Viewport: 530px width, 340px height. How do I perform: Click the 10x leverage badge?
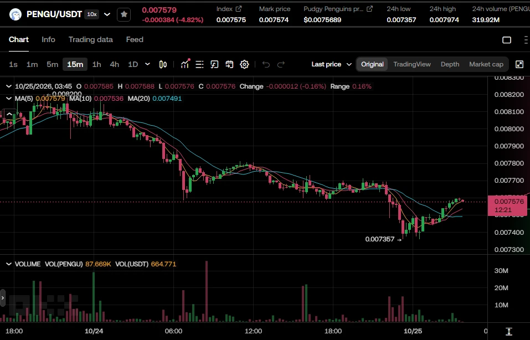click(92, 14)
